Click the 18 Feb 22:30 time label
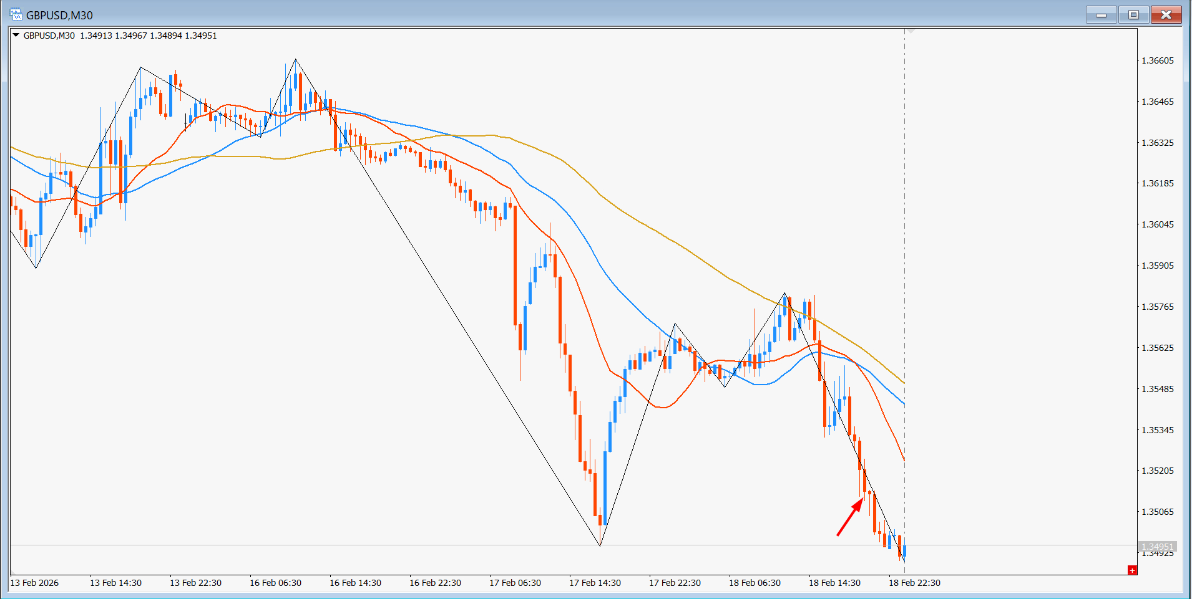This screenshot has width=1192, height=599. point(914,583)
